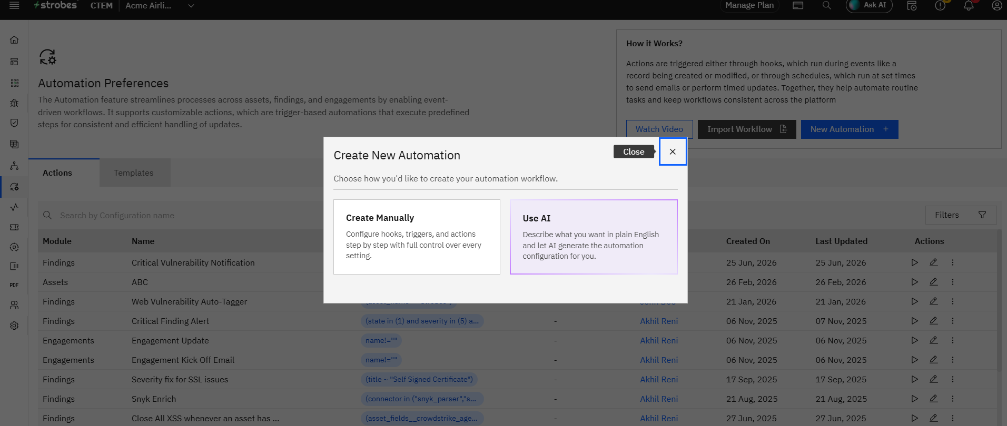Open the notifications bell

pyautogui.click(x=968, y=5)
